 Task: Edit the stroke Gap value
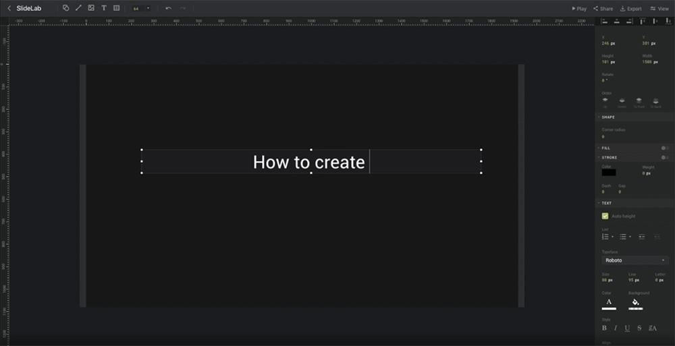620,192
